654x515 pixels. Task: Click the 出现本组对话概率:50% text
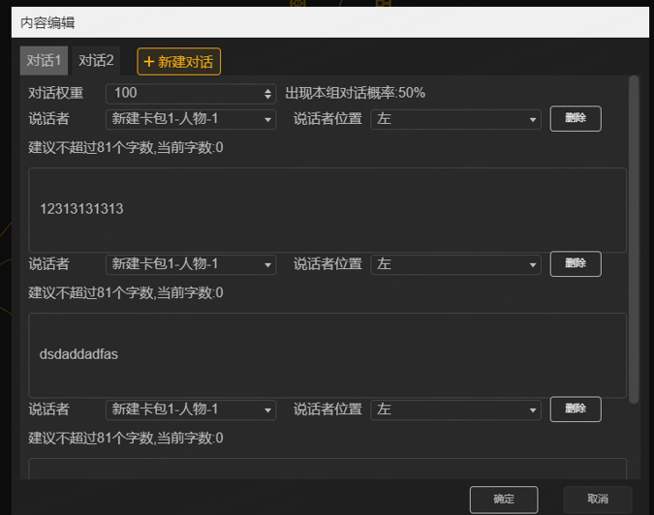tap(356, 93)
